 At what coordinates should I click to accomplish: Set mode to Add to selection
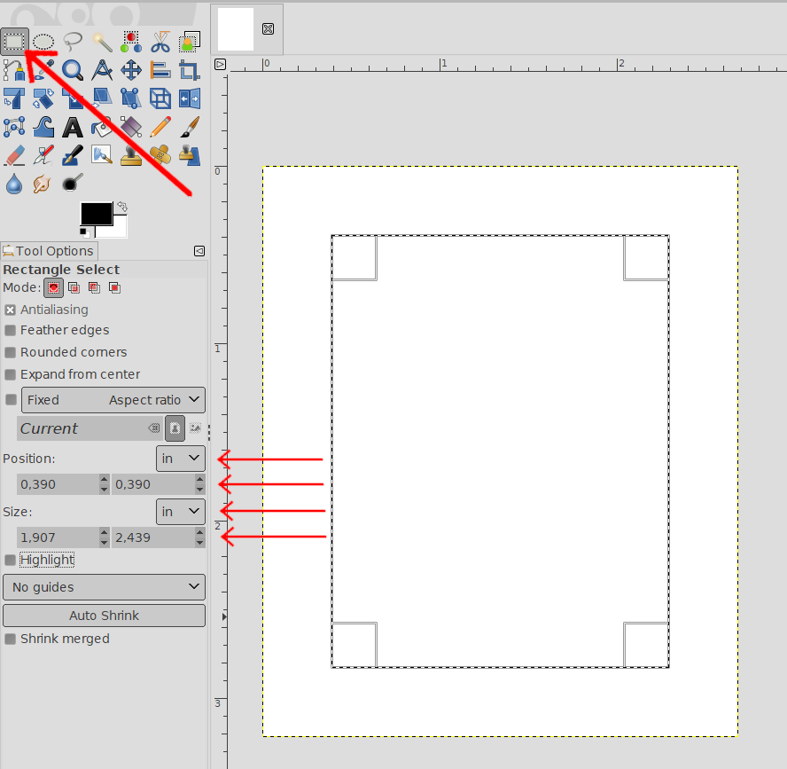pyautogui.click(x=74, y=287)
